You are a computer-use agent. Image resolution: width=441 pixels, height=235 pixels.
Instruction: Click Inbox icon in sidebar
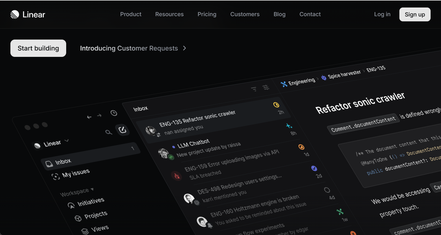point(49,164)
